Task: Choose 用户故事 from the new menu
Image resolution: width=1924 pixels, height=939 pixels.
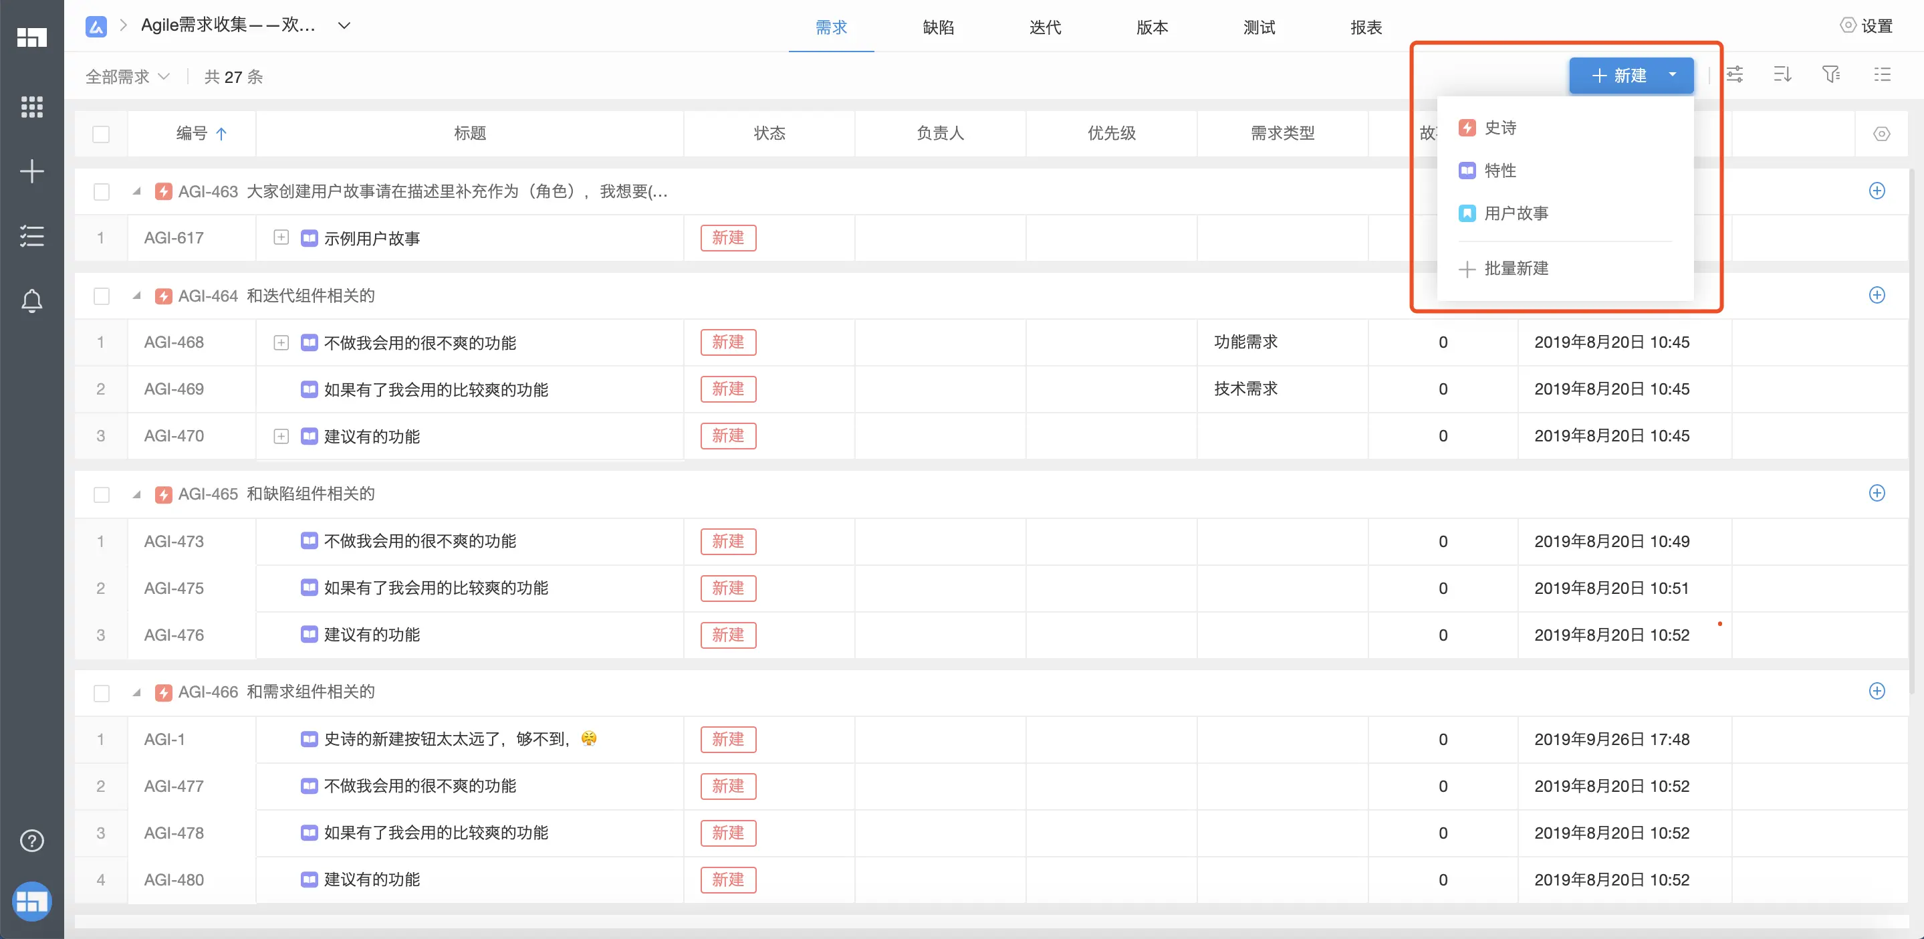Action: point(1516,213)
